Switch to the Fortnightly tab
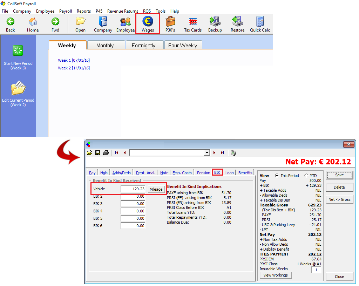The height and width of the screenshot is (286, 359). tap(143, 46)
